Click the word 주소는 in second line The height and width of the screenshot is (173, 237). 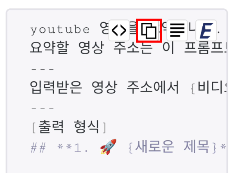tap(133, 48)
